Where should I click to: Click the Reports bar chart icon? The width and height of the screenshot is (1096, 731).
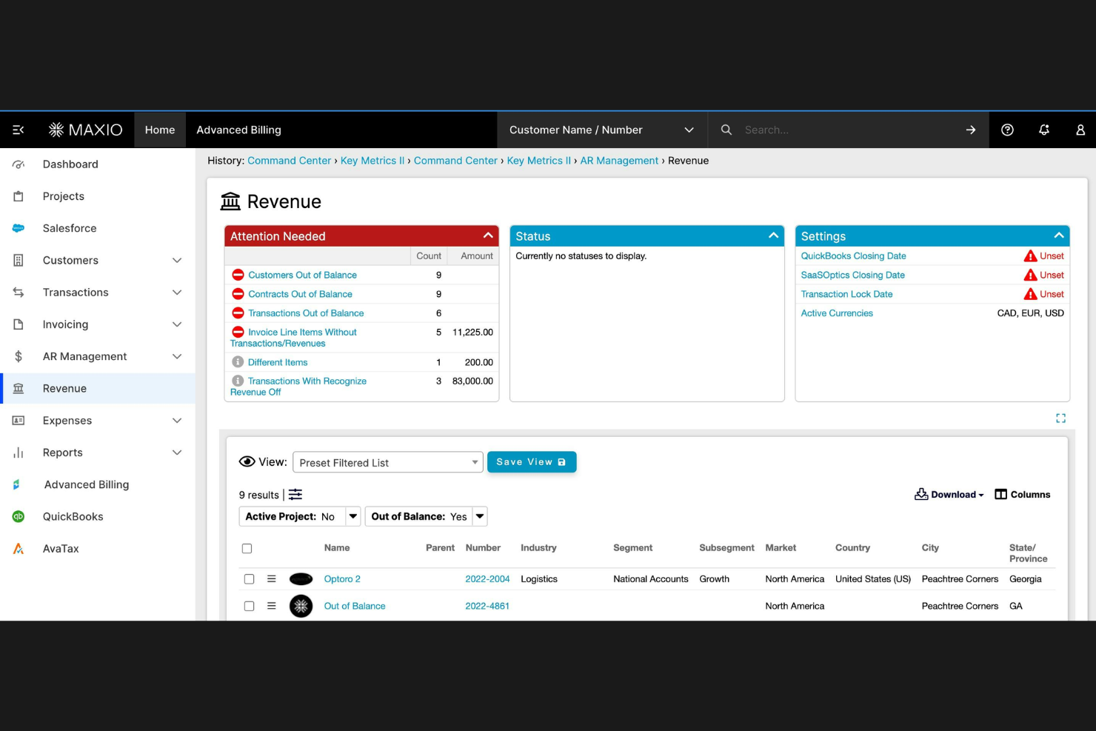point(19,453)
